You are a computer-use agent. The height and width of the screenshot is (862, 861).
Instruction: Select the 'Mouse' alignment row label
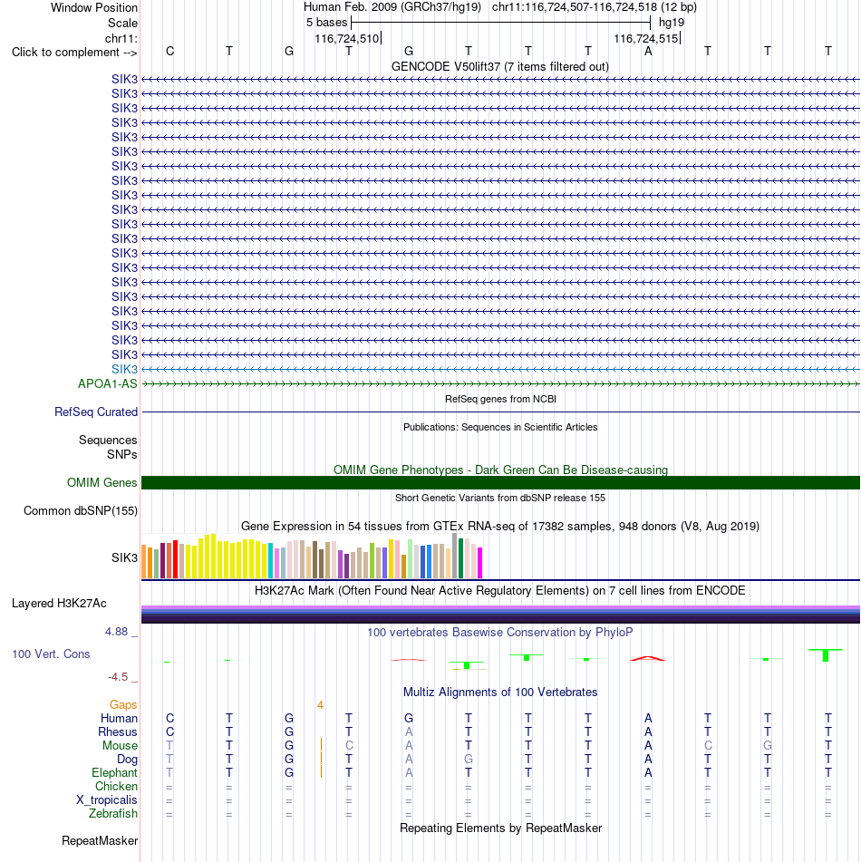pos(120,745)
